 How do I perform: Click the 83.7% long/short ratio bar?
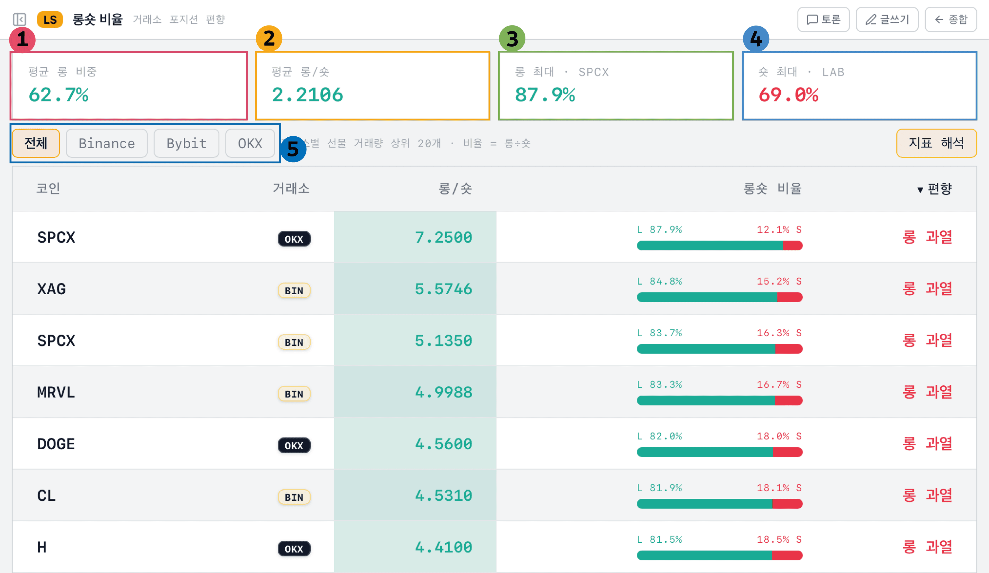click(719, 349)
